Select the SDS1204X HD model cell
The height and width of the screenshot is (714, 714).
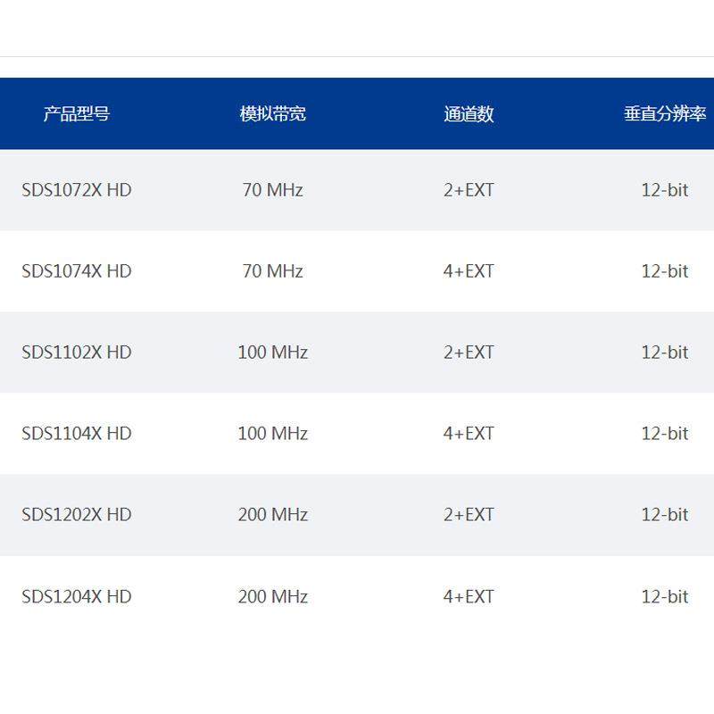(77, 596)
